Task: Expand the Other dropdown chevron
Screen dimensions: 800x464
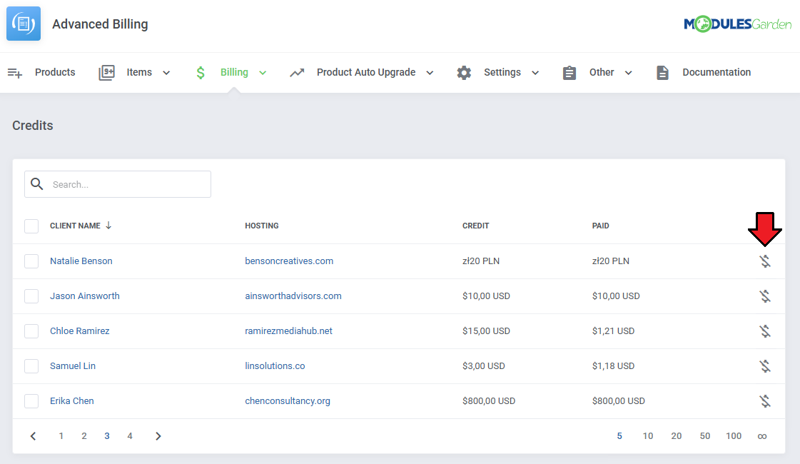Action: coord(629,73)
